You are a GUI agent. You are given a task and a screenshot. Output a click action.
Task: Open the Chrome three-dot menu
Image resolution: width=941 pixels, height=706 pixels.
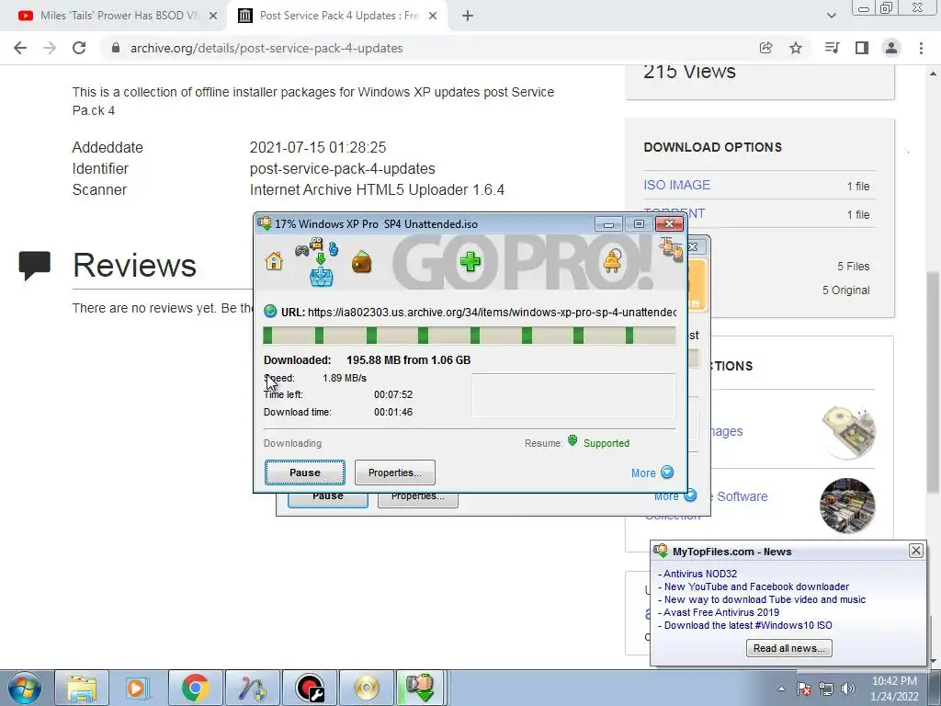click(x=921, y=48)
